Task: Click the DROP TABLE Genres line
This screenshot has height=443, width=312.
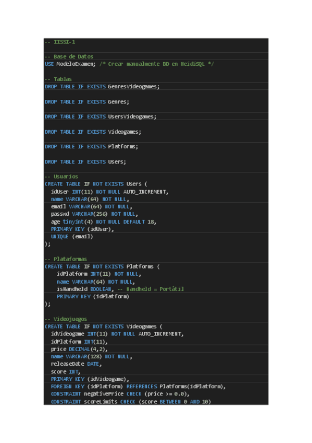Action: pos(87,102)
